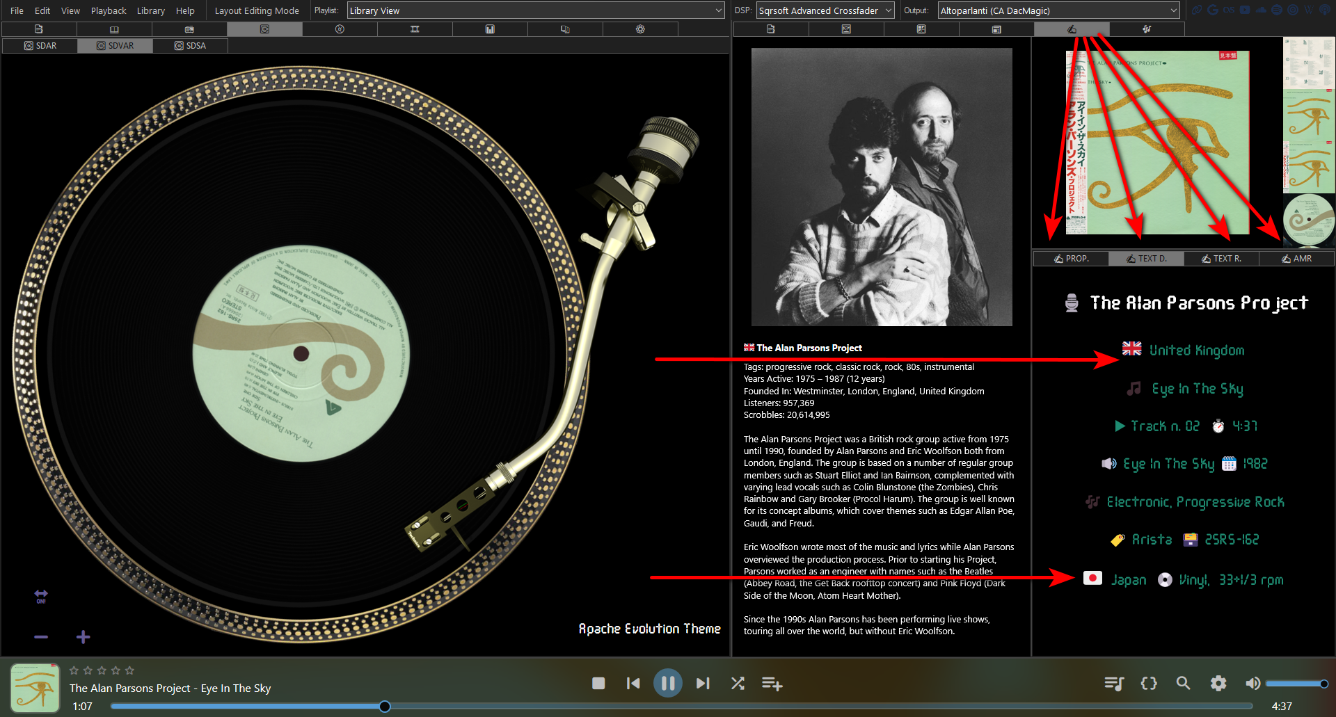Open the Edit menu
This screenshot has width=1336, height=717.
(42, 10)
